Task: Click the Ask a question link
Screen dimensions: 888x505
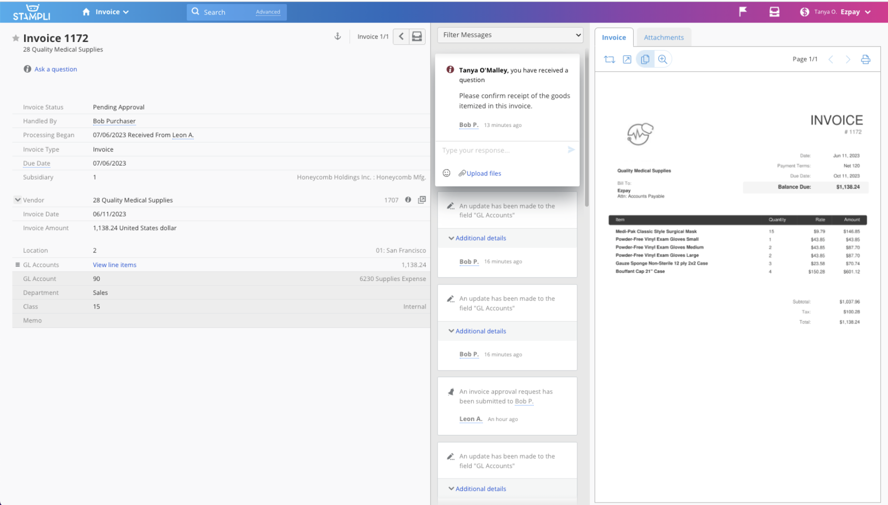Action: tap(56, 69)
